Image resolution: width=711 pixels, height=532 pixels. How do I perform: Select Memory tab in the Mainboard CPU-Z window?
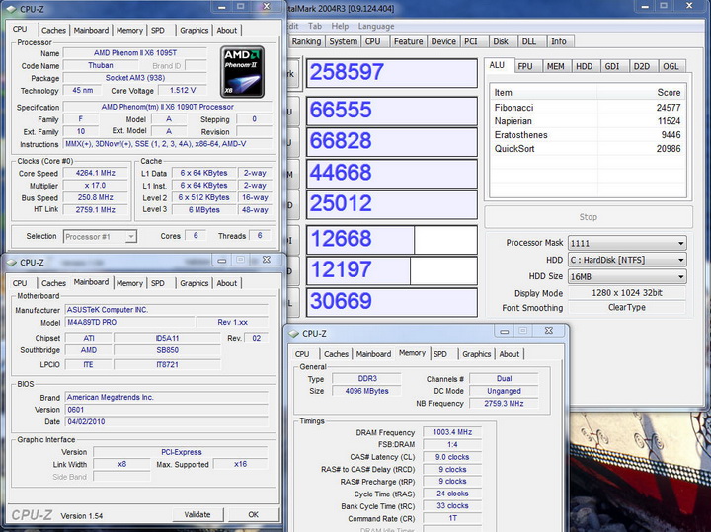(x=129, y=283)
